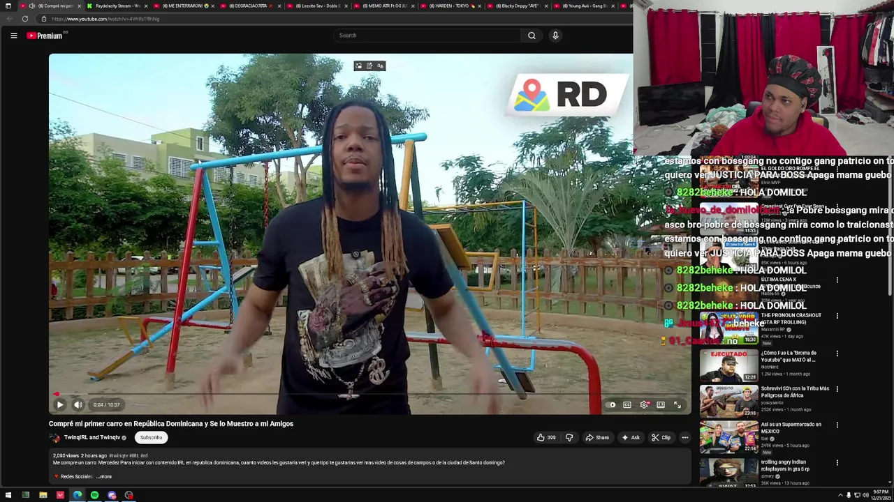894x502 pixels.
Task: Open the YouTube hamburger guide menu
Action: 13,36
